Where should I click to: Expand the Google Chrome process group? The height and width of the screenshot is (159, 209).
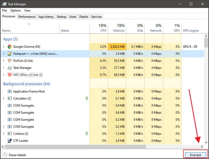(4, 47)
